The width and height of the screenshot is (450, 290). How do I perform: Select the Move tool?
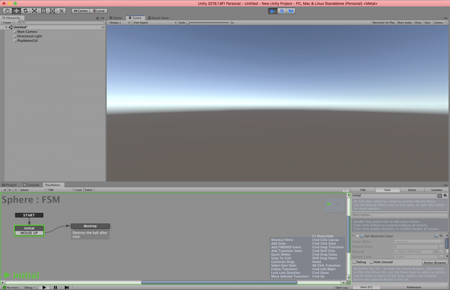click(x=16, y=11)
